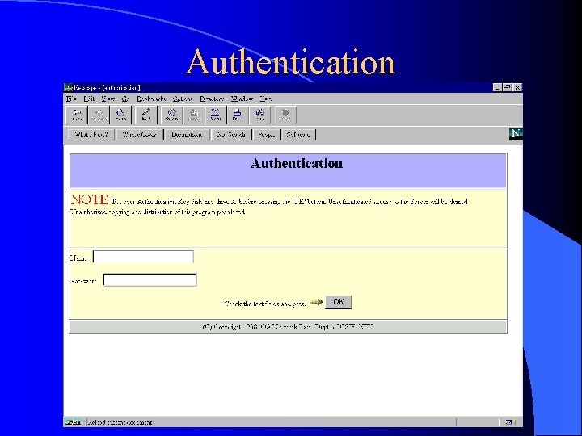Click the Forward navigation icon
The height and width of the screenshot is (436, 582).
tap(99, 115)
